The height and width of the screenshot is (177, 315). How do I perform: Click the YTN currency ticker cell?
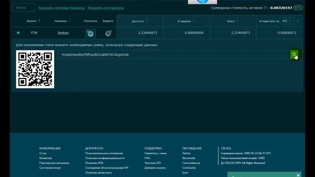coord(34,33)
